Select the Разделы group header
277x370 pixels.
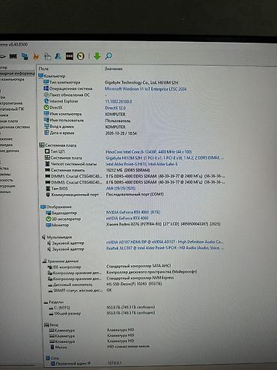(x=54, y=302)
